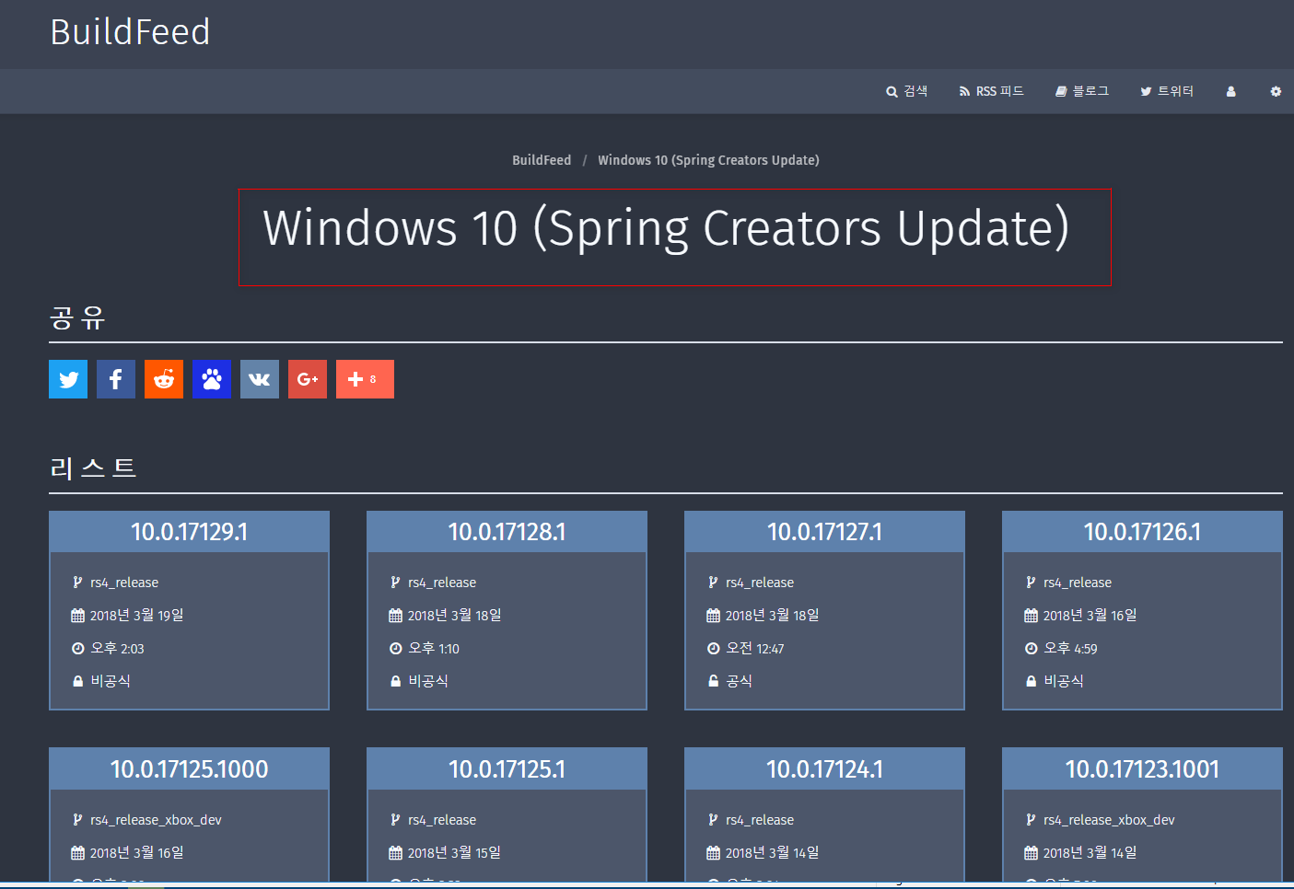1294x889 pixels.
Task: Open build 10.0.17125.1000
Action: [189, 769]
